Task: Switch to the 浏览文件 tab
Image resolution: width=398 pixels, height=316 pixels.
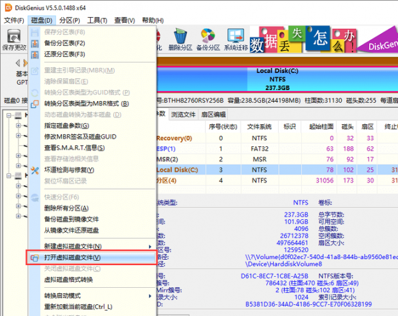Action: (183, 115)
